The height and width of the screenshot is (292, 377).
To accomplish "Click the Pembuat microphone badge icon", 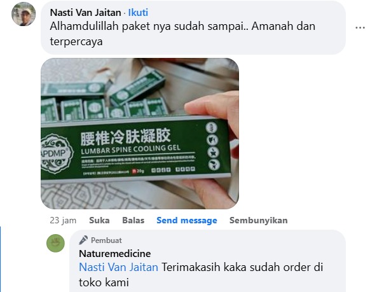I will tap(83, 240).
